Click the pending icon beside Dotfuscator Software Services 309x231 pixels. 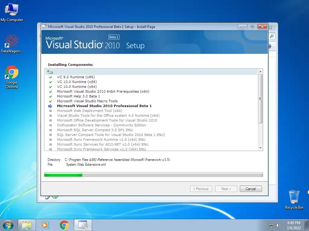[x=50, y=125]
